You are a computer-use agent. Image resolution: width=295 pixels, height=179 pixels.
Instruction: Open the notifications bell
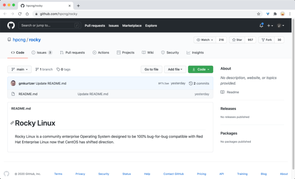261,25
